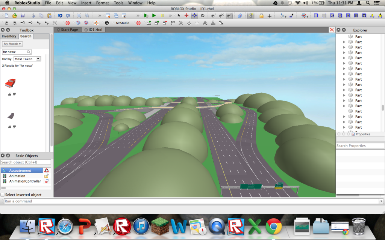The height and width of the screenshot is (240, 385).
Task: Start the game with green Play button
Action: coord(154,15)
